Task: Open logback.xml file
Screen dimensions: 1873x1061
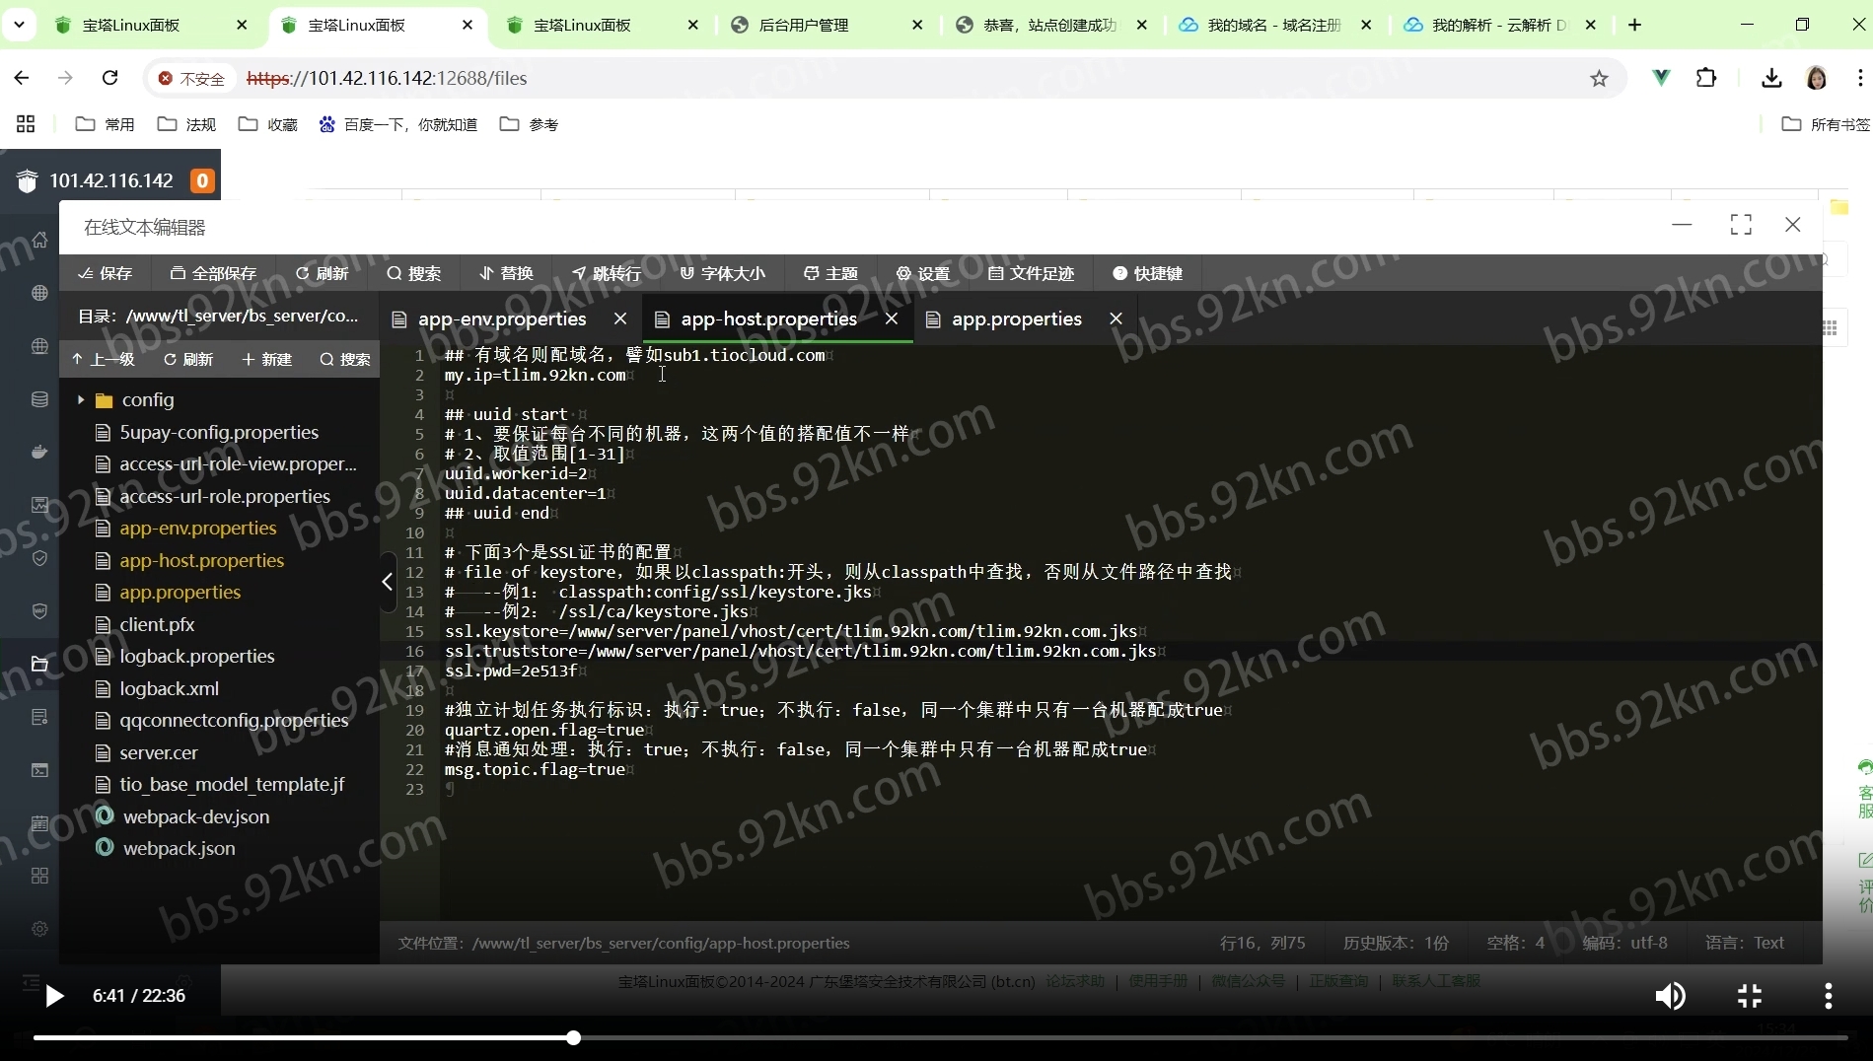Action: coord(169,688)
